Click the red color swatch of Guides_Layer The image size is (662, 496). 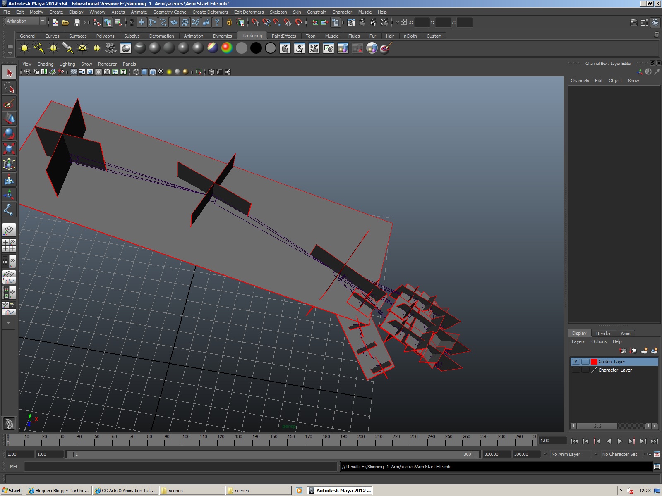[x=594, y=361]
